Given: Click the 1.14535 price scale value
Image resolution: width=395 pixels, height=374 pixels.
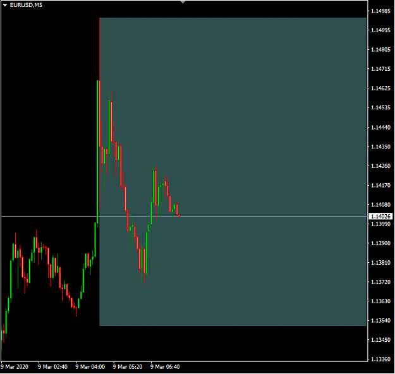Looking at the screenshot, I should [x=380, y=107].
